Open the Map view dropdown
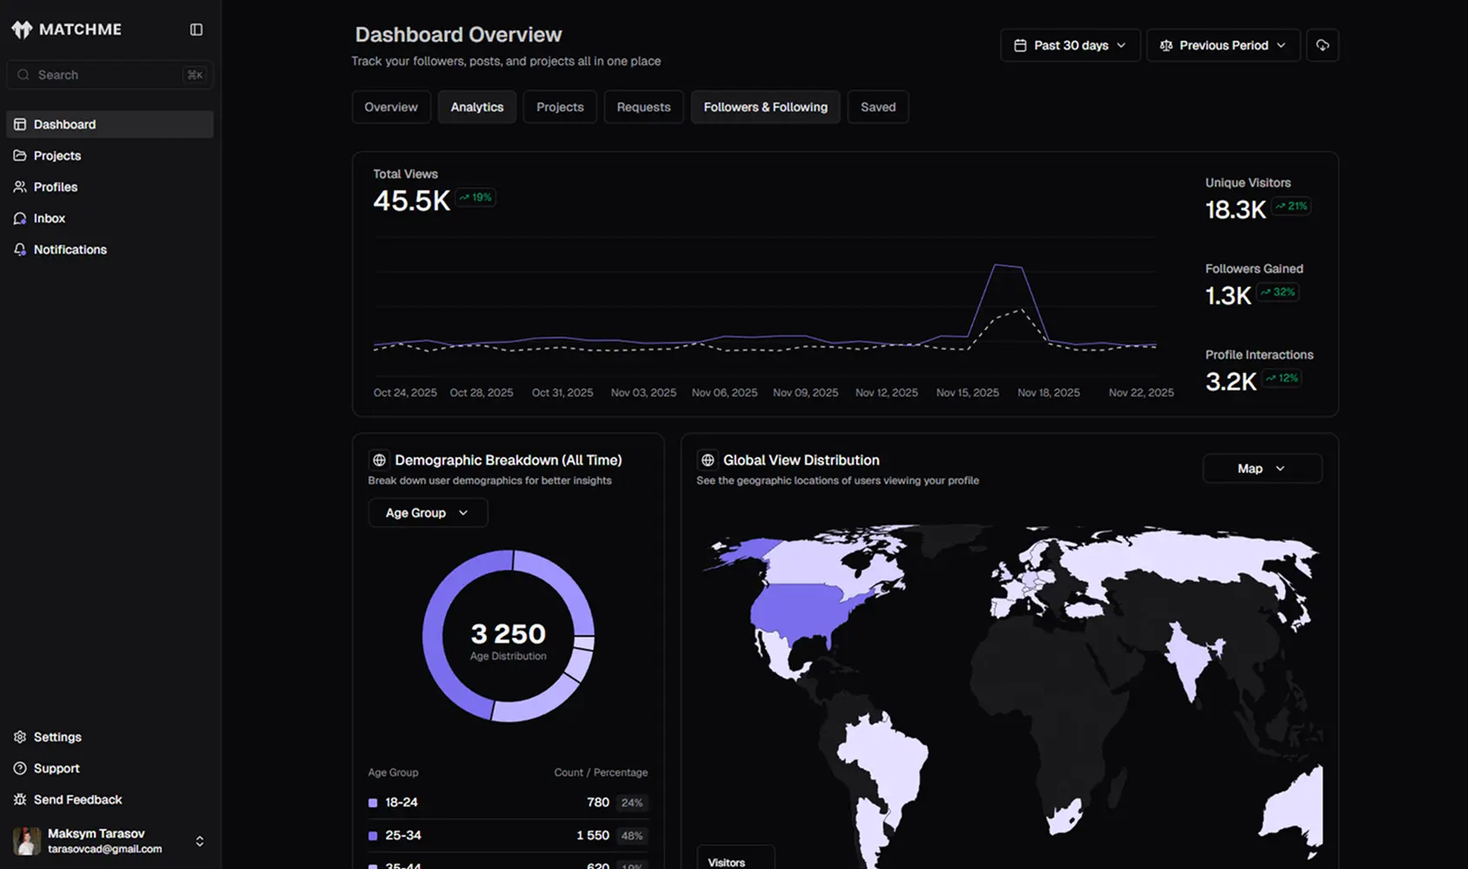Image resolution: width=1468 pixels, height=869 pixels. coord(1261,468)
